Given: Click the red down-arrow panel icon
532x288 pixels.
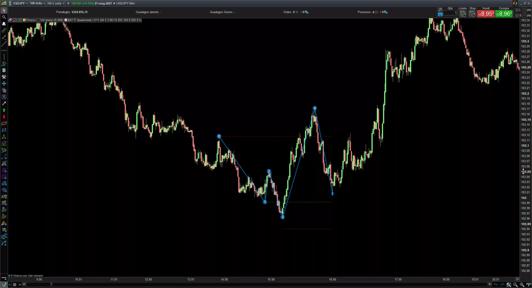Looking at the screenshot, I should tap(15, 20).
